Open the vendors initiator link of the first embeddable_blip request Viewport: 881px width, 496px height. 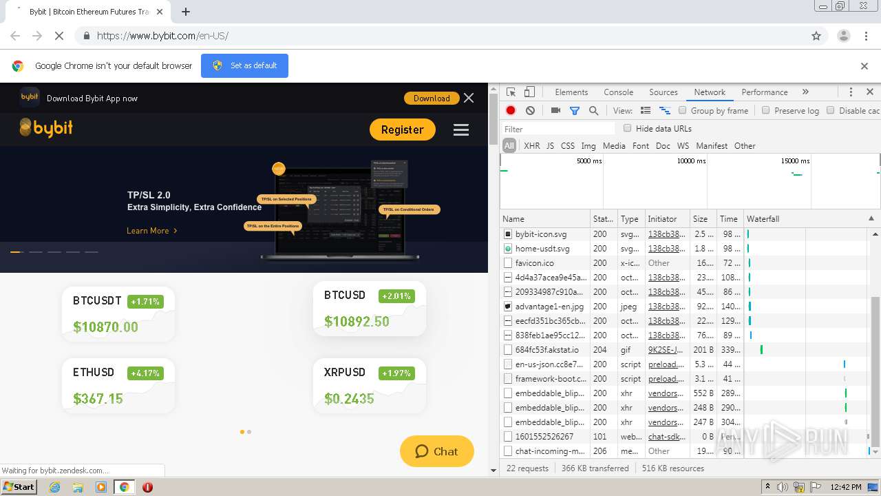click(666, 393)
